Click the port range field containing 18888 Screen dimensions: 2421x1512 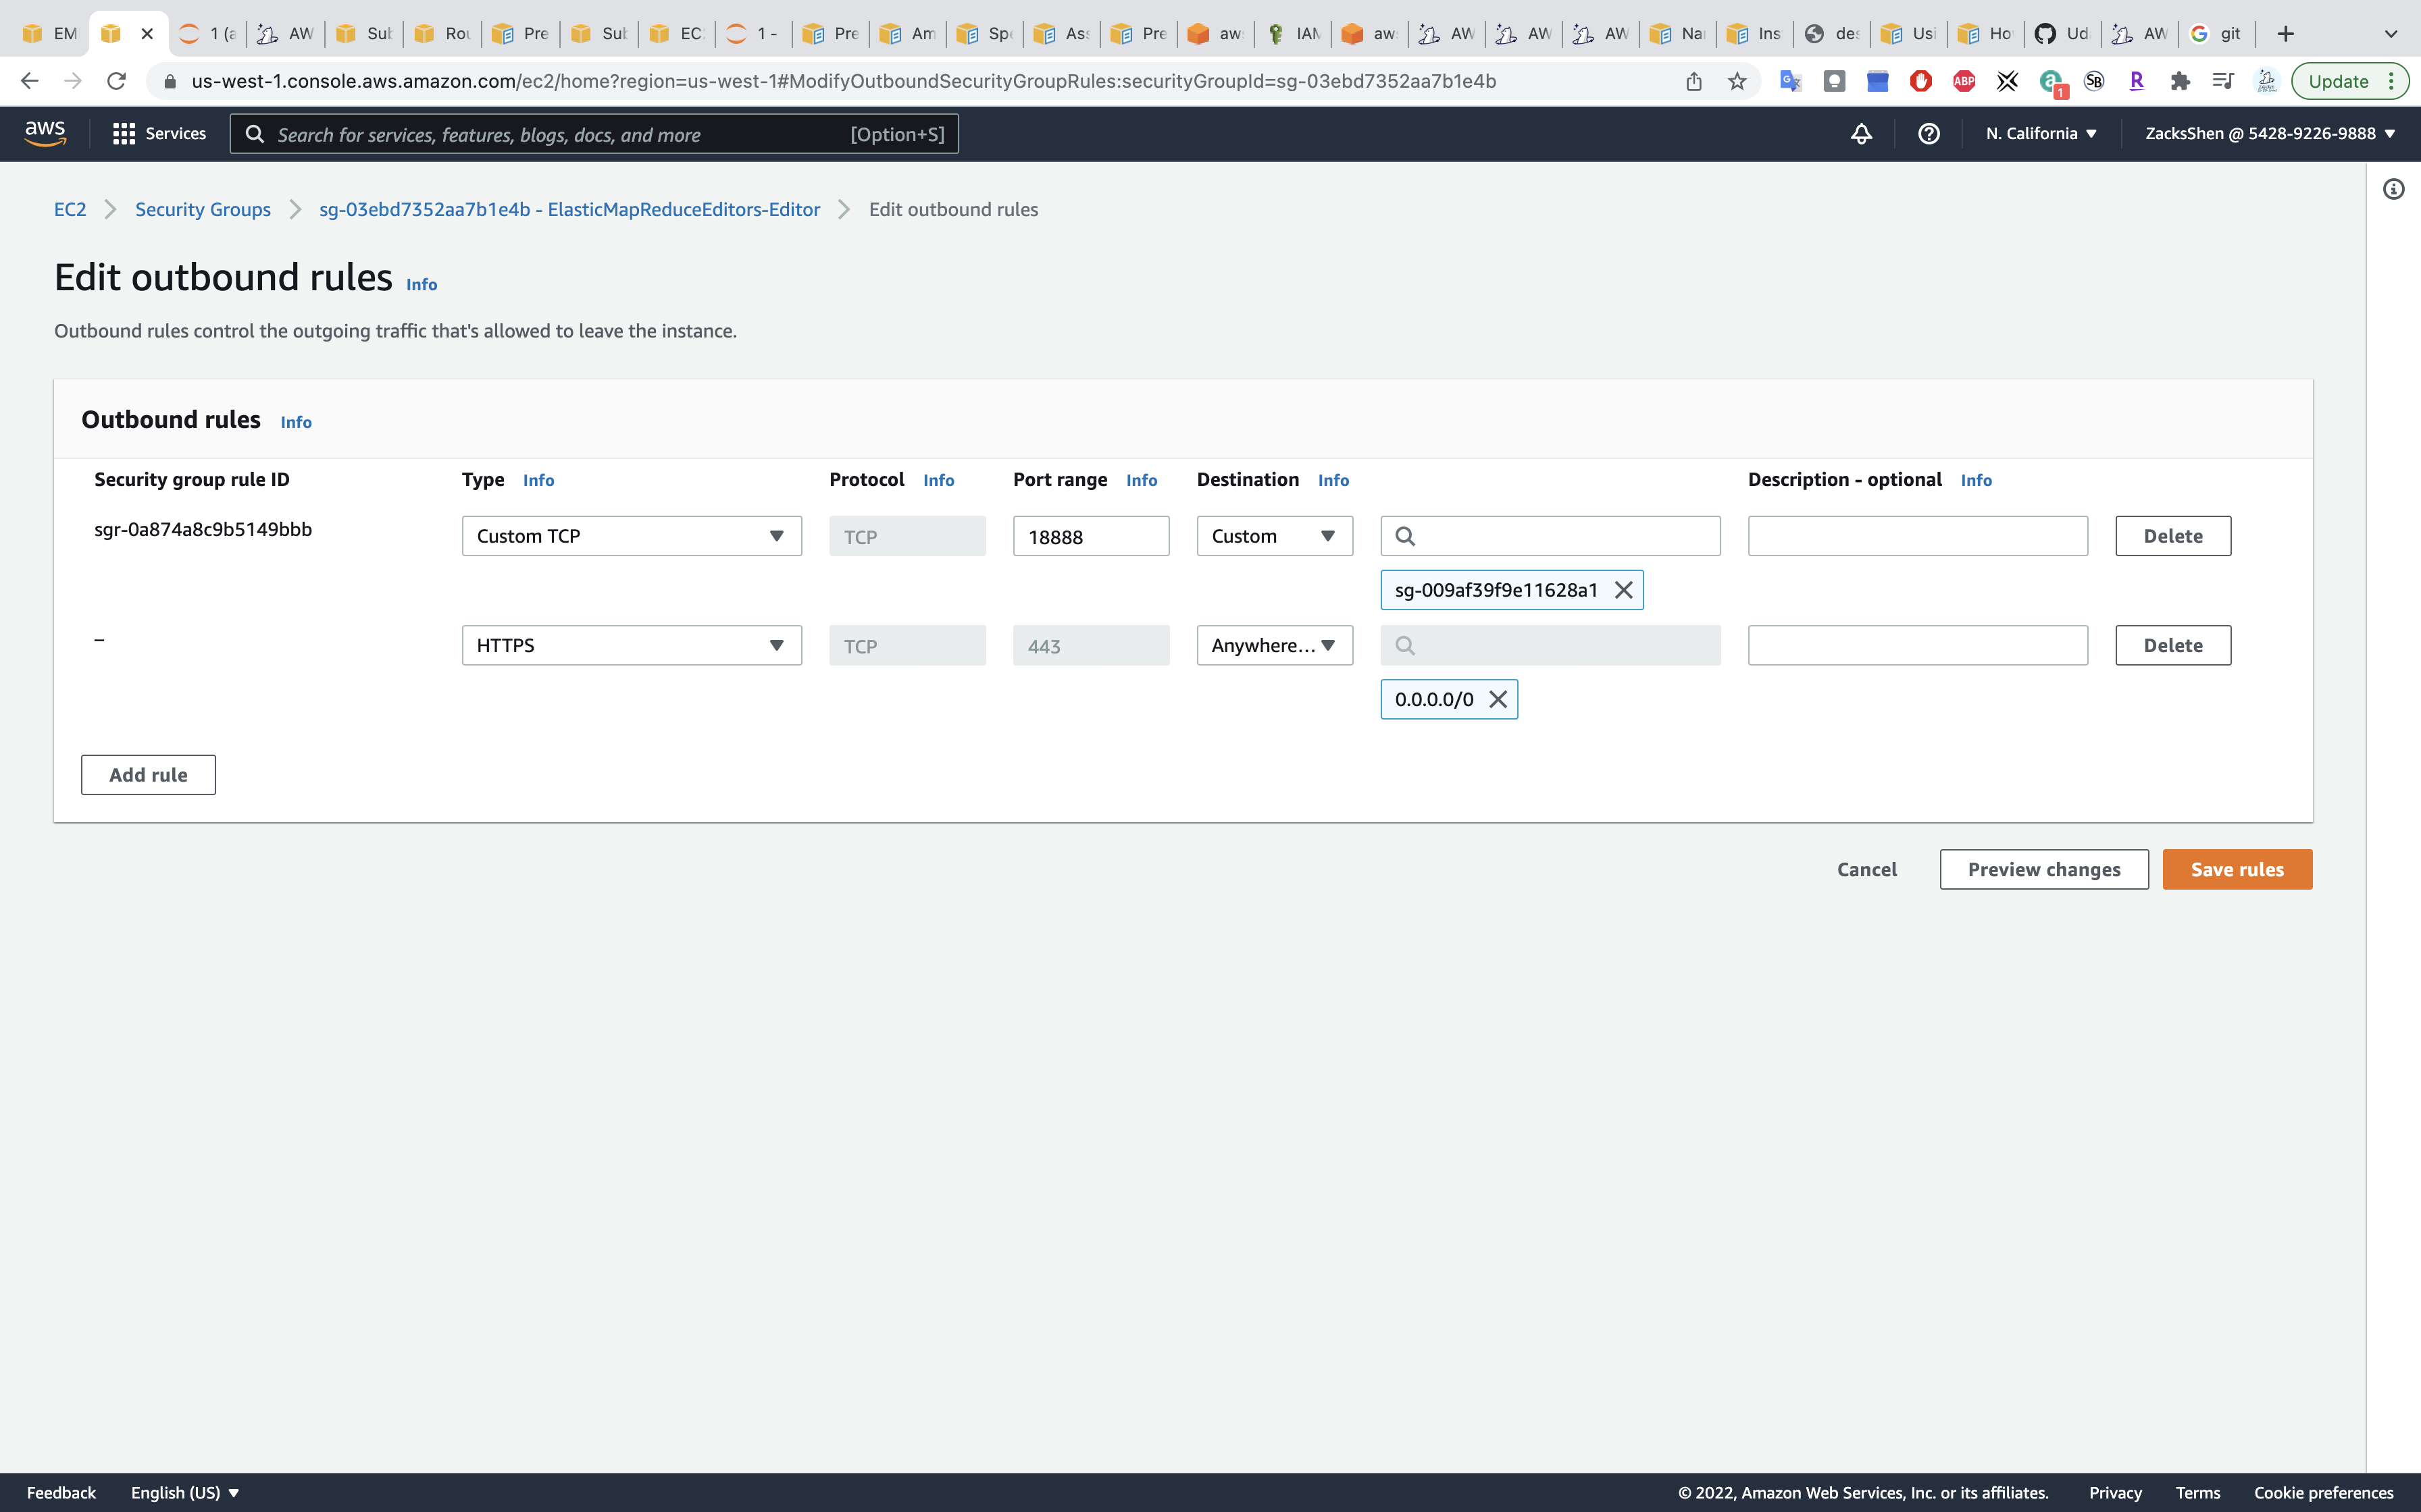point(1090,537)
